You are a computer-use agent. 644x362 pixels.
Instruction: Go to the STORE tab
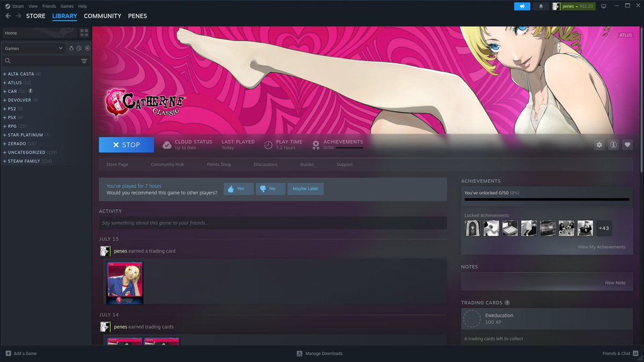click(36, 16)
